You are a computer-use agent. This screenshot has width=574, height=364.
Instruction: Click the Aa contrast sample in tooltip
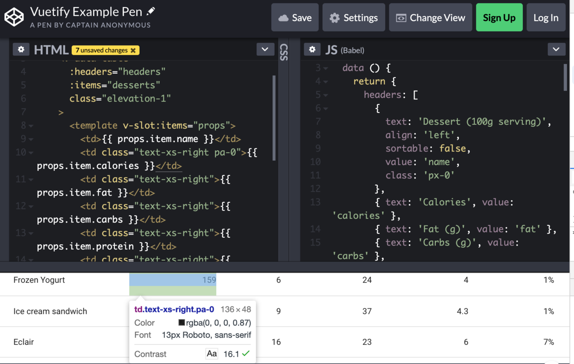tap(211, 354)
